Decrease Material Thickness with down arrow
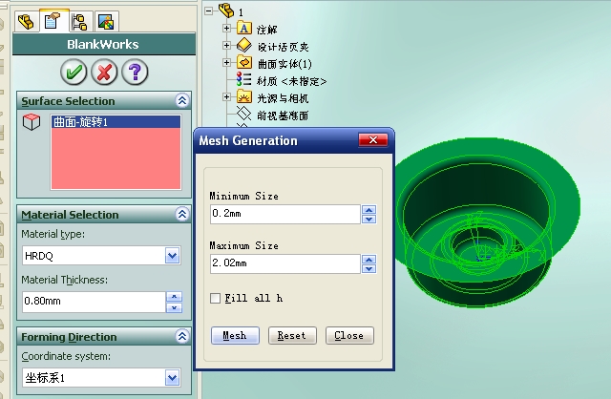This screenshot has width=611, height=399. coord(174,307)
